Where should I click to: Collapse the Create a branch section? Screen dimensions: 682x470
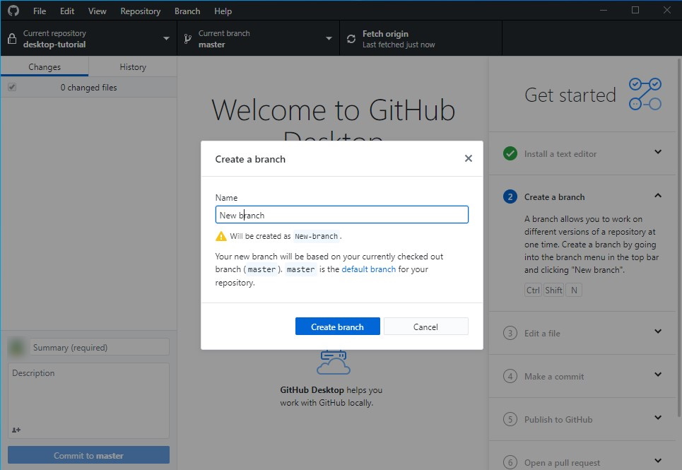(x=658, y=196)
